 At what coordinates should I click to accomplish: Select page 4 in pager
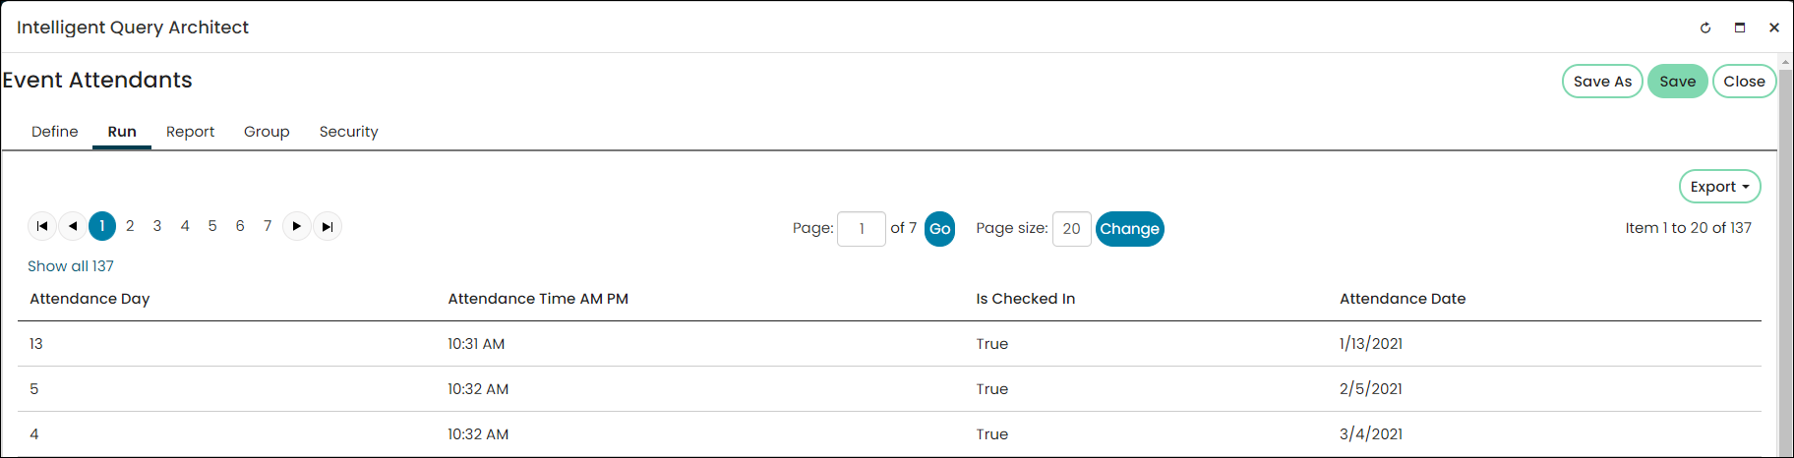(x=185, y=226)
